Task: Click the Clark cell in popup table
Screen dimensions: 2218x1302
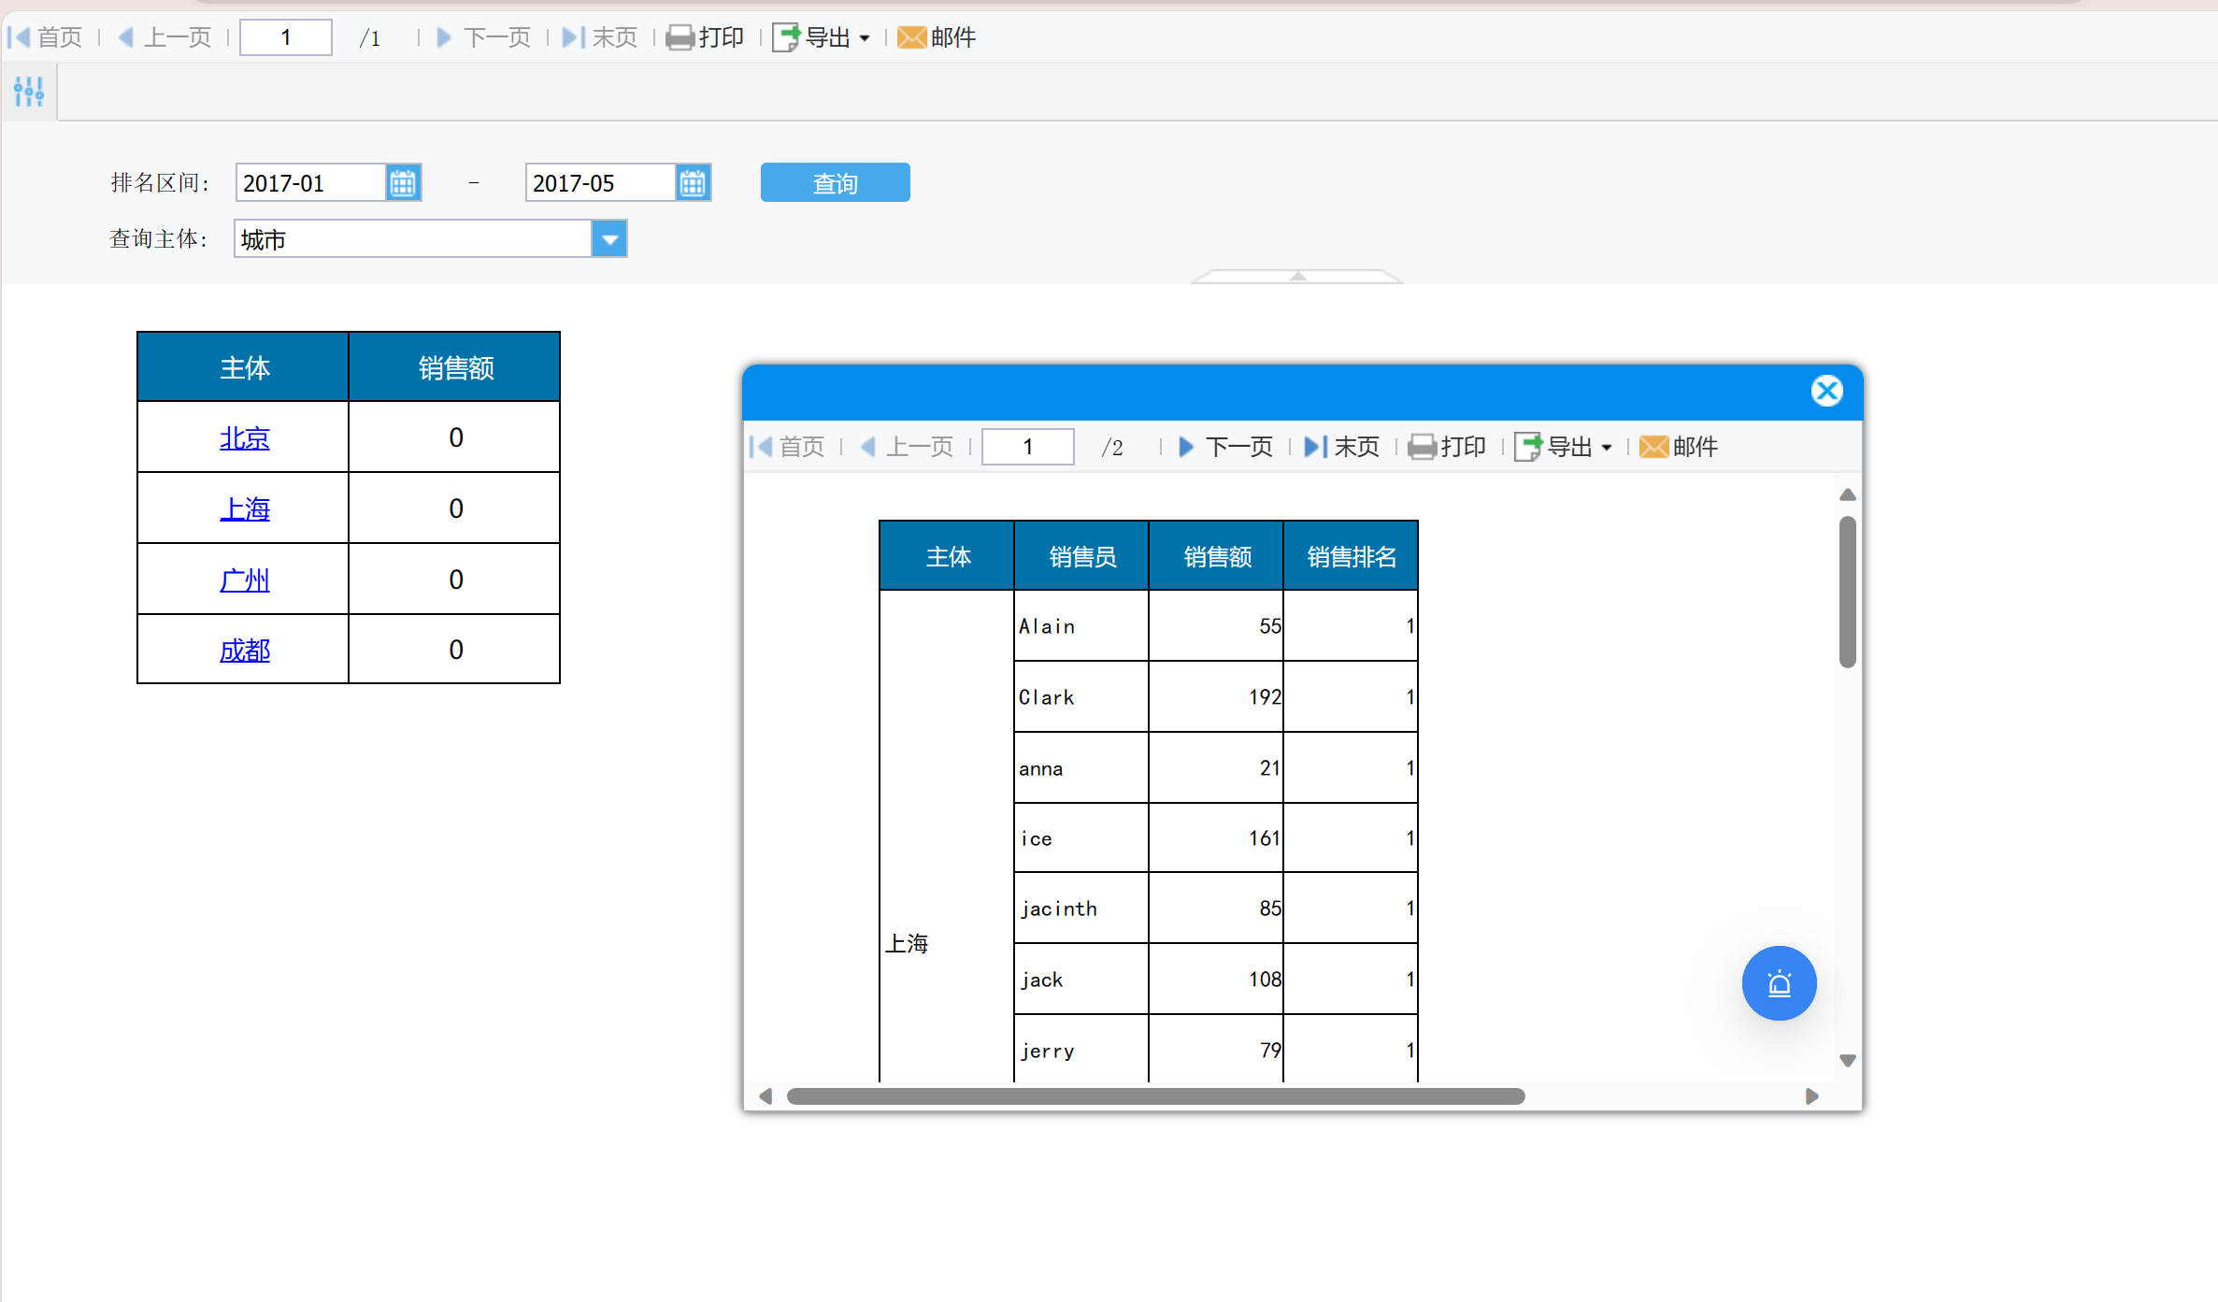Action: tap(1081, 697)
